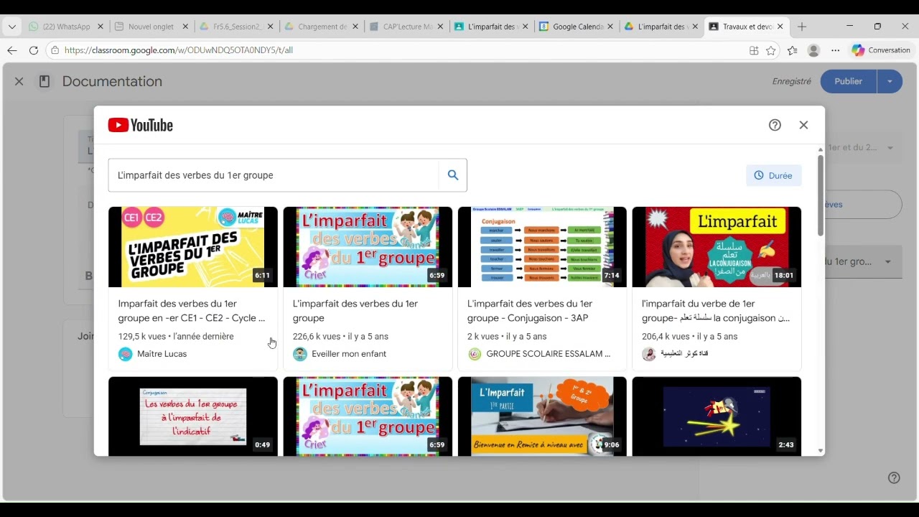
Task: Close the YouTube video picker dialog
Action: pyautogui.click(x=803, y=125)
